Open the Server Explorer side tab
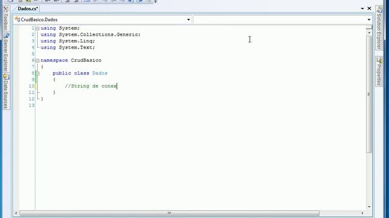The height and width of the screenshot is (218, 389). coord(6,53)
